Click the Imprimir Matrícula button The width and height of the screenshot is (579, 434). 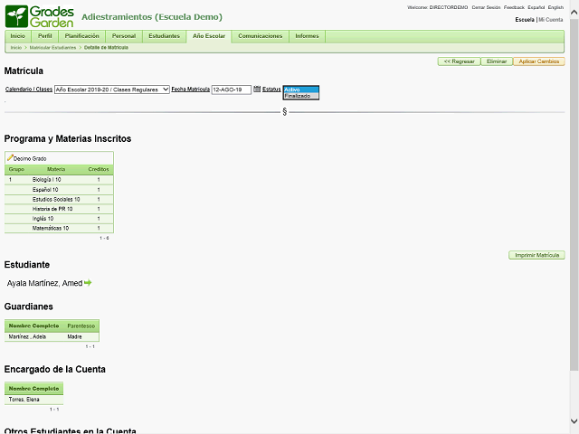point(536,256)
